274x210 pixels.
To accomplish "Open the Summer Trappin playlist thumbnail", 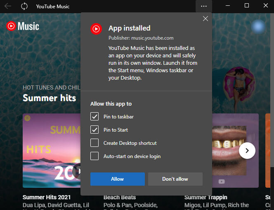I will pos(235,151).
